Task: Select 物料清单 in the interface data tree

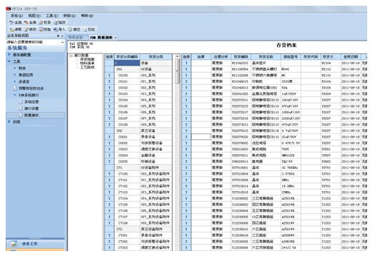Action: pyautogui.click(x=87, y=63)
